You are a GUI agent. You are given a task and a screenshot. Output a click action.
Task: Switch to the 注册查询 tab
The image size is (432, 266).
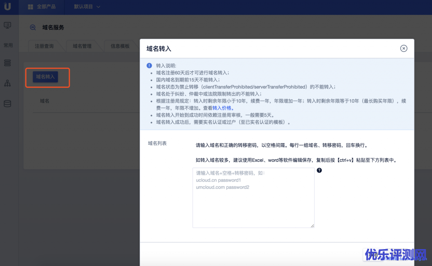click(x=44, y=46)
